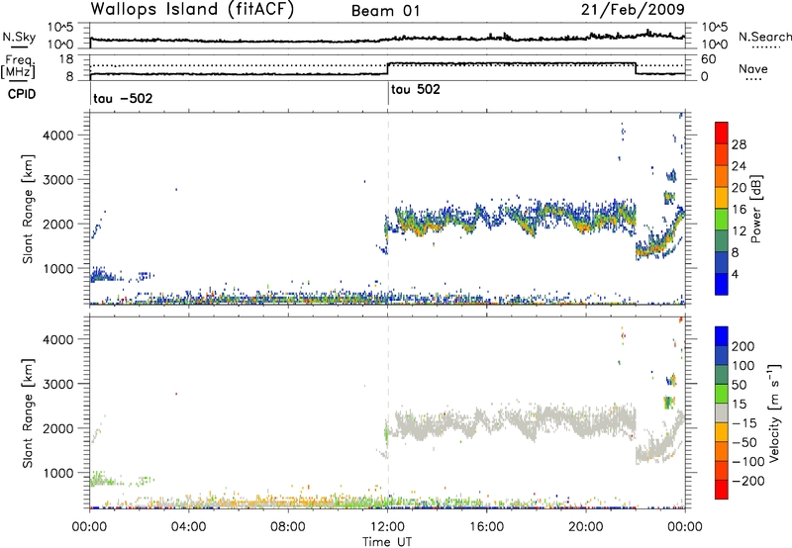The height and width of the screenshot is (548, 792).
Task: Select the gray −15 to 15 Velocity colorbar segment
Action: [x=722, y=412]
